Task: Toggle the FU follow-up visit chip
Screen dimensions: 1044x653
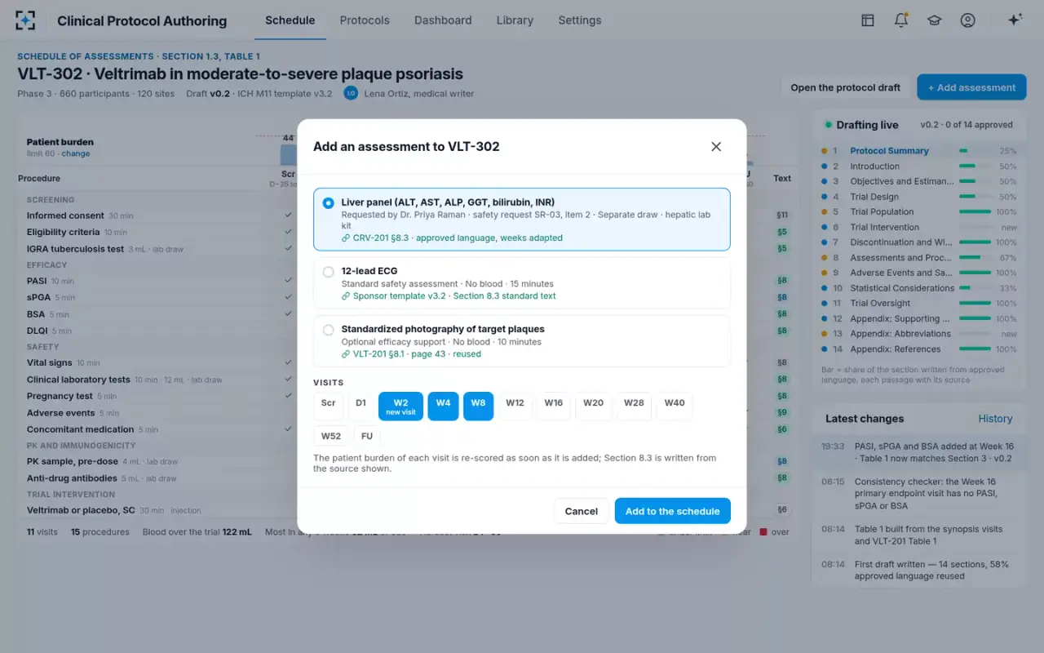Action: 367,436
